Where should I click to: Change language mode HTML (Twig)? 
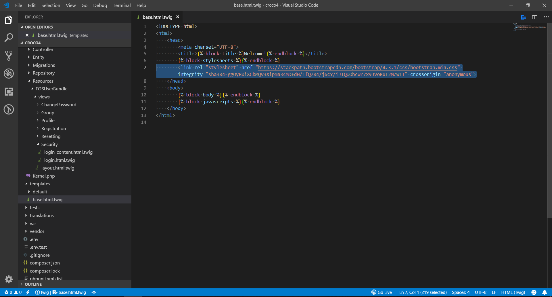coord(513,292)
